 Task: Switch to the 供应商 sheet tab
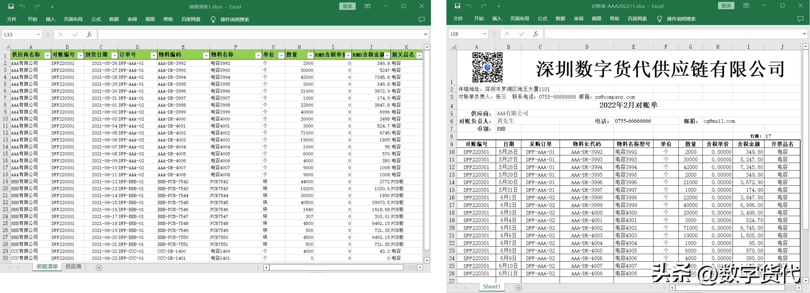tap(73, 267)
